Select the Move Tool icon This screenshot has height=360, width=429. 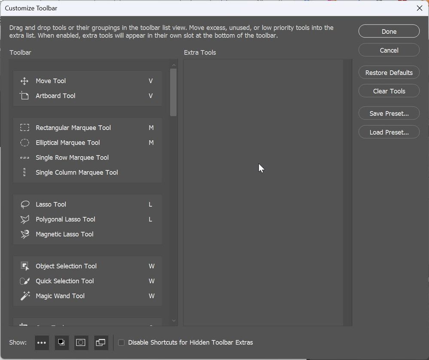tap(24, 81)
